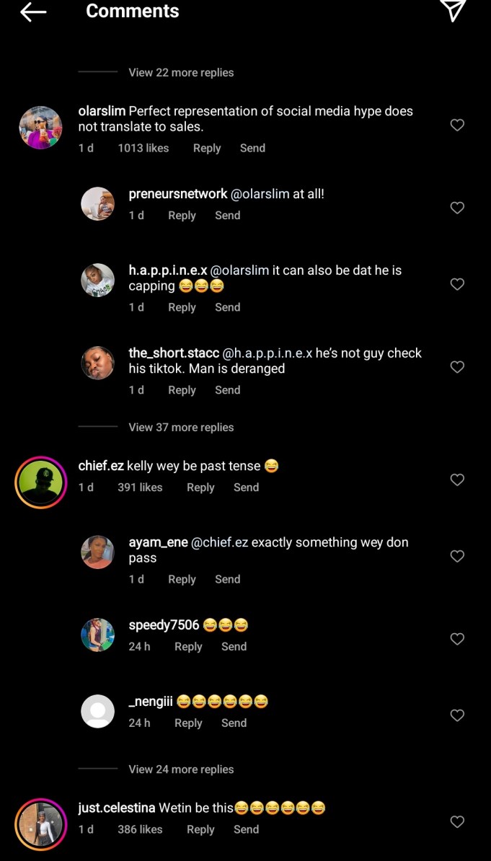
Task: Heart the reply from h.a.p.p.i.n.e.x
Action: [457, 284]
